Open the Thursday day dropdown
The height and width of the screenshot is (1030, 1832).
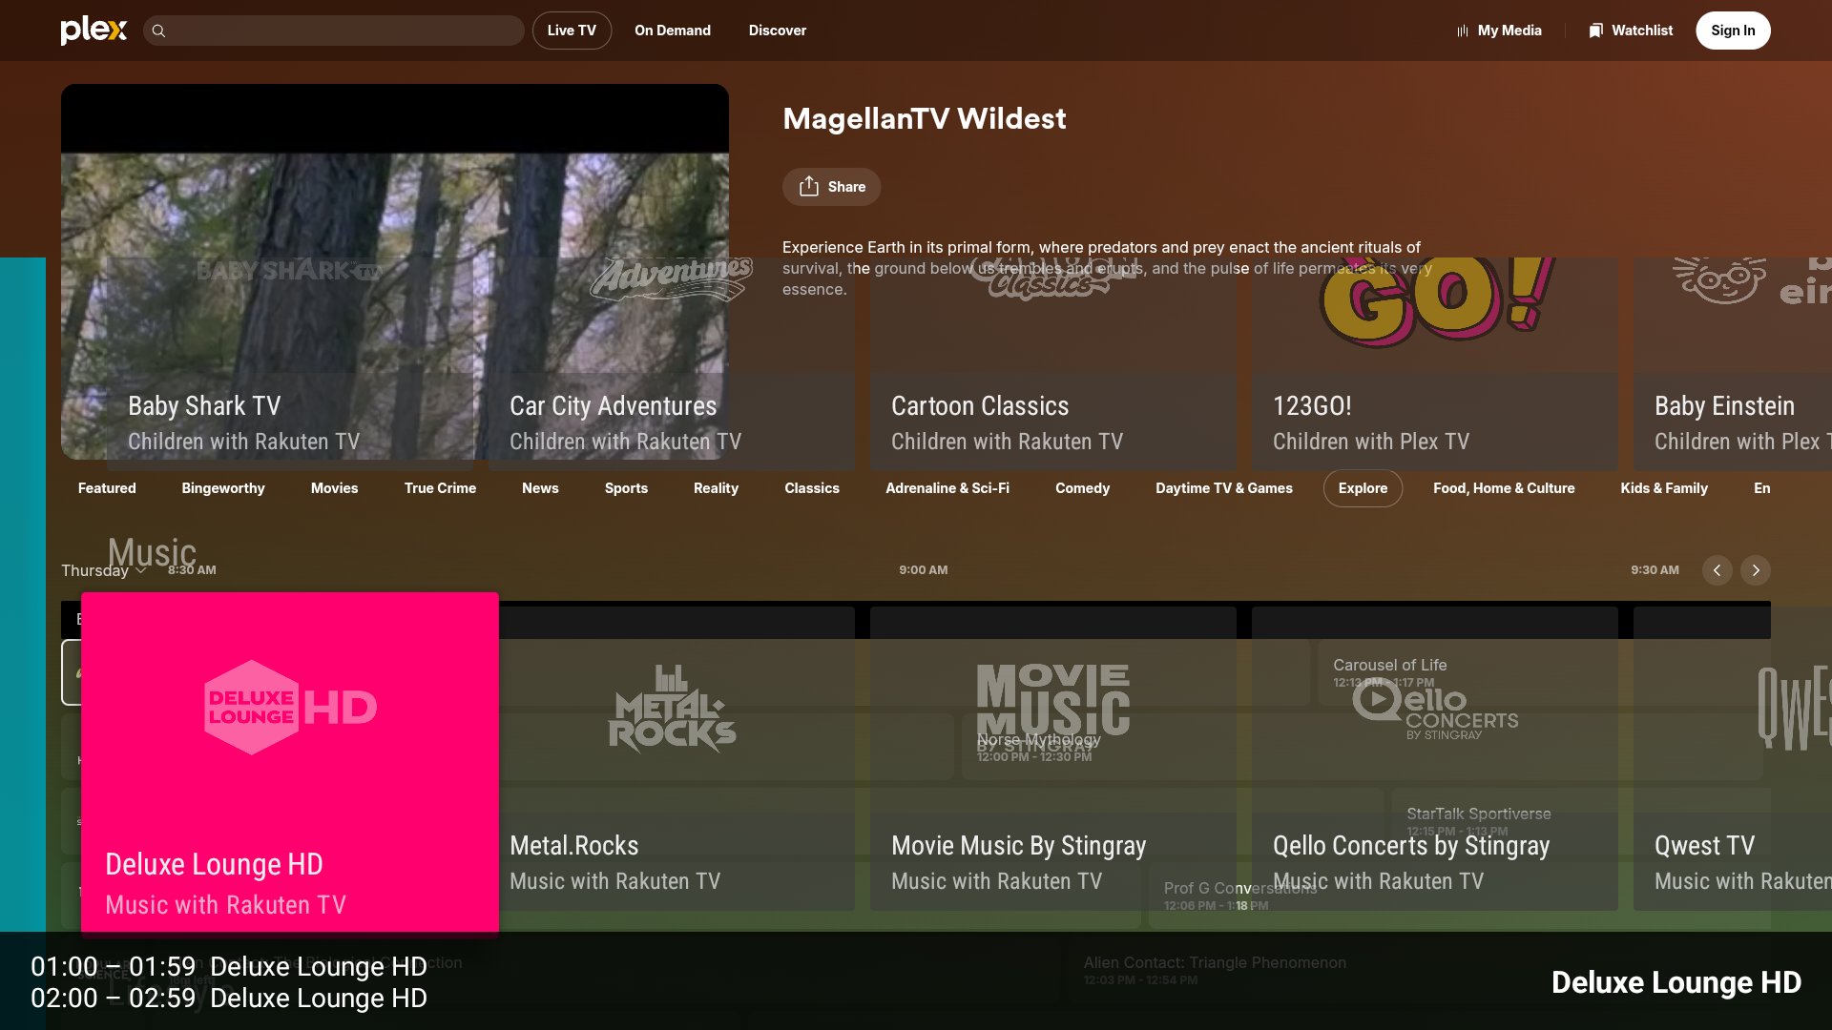(103, 570)
